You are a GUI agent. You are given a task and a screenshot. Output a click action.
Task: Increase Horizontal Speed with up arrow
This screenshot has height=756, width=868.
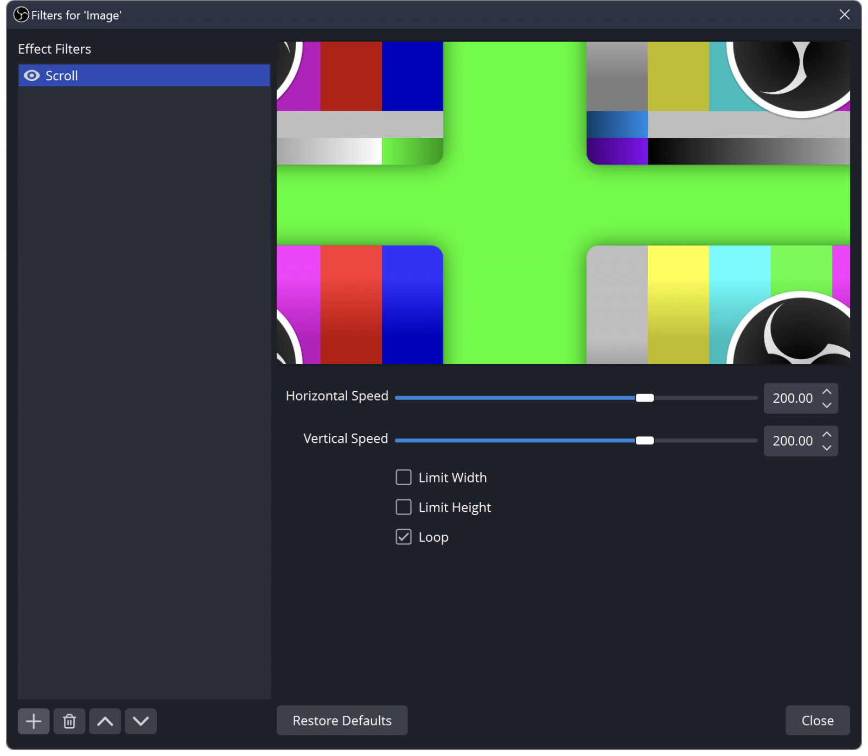827,392
